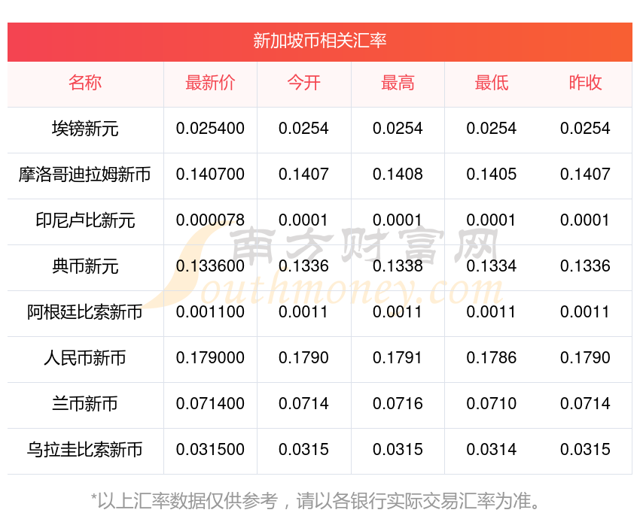Click the 今开 column header

tap(303, 83)
